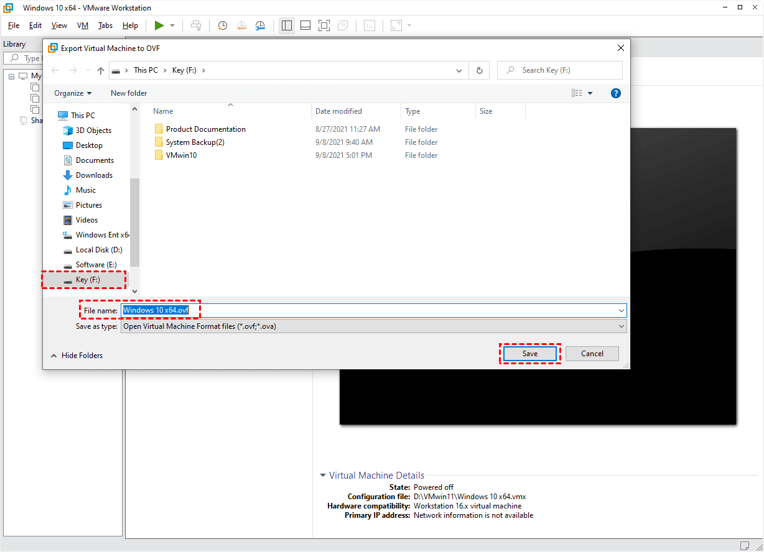Viewport: 764px width, 552px height.
Task: Click the Up one level arrow
Action: pyautogui.click(x=101, y=70)
